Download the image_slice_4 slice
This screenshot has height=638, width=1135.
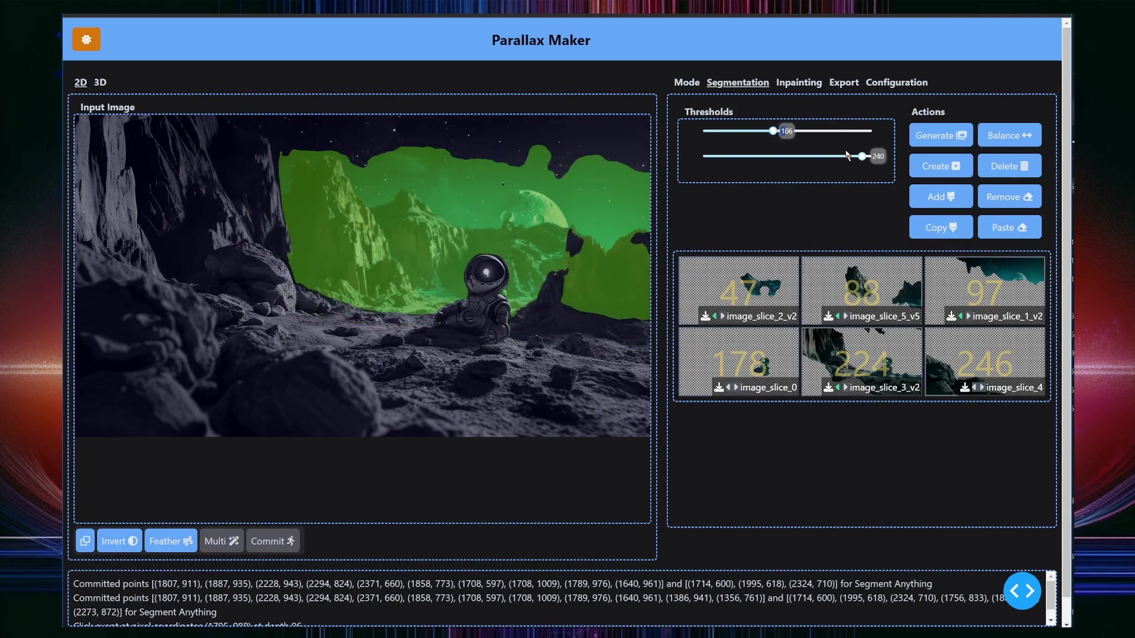(965, 388)
